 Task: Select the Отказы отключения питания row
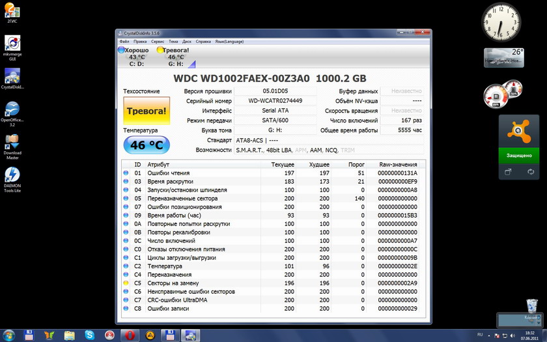[271, 249]
